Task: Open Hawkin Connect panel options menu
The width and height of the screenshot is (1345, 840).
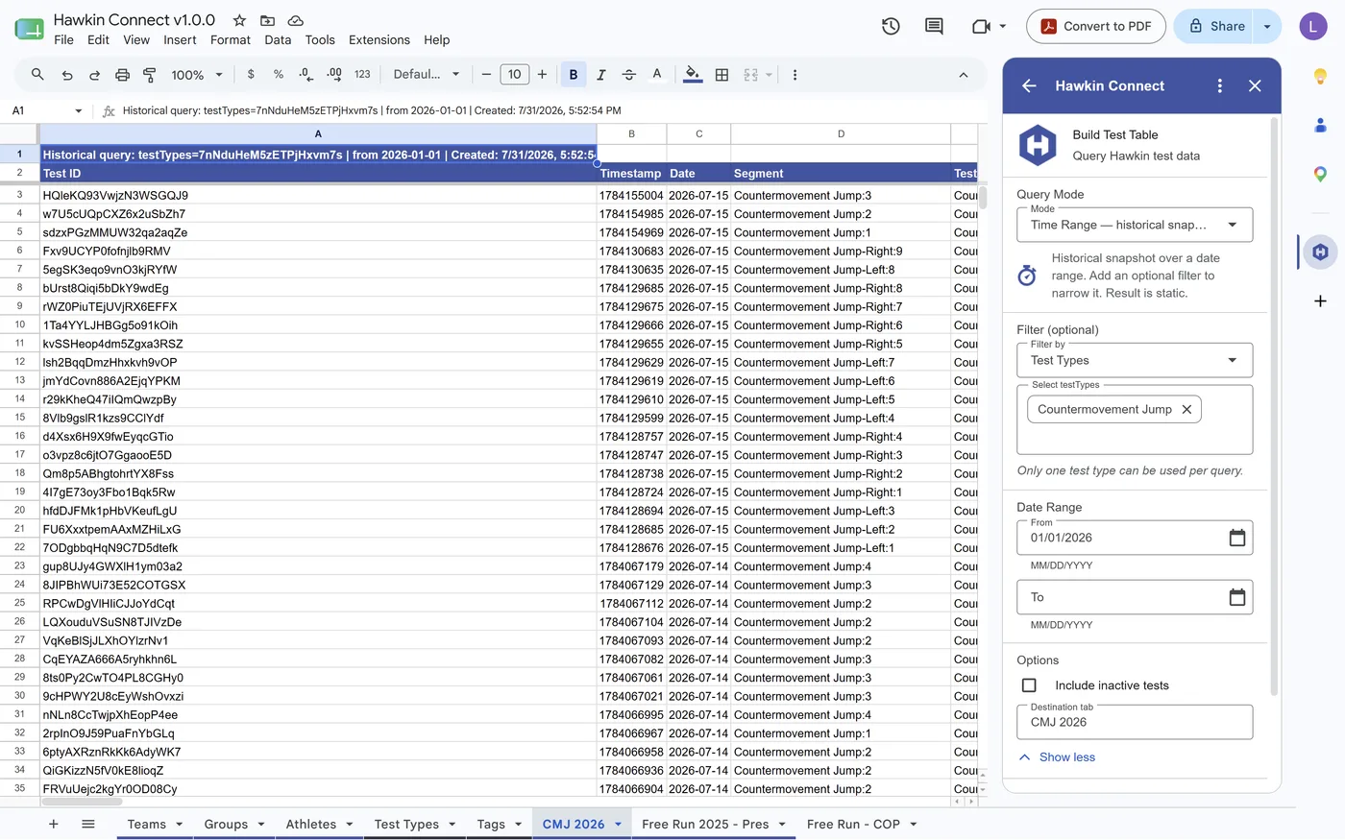Action: point(1220,85)
